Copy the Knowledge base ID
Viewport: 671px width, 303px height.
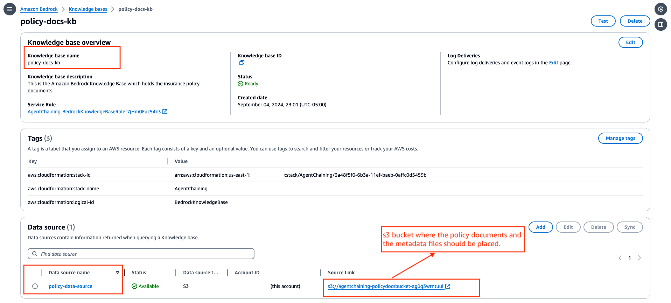click(242, 63)
